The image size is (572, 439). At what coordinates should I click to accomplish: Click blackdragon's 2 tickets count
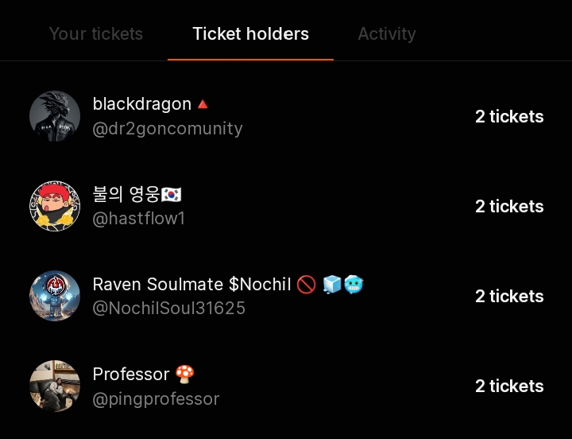point(509,116)
